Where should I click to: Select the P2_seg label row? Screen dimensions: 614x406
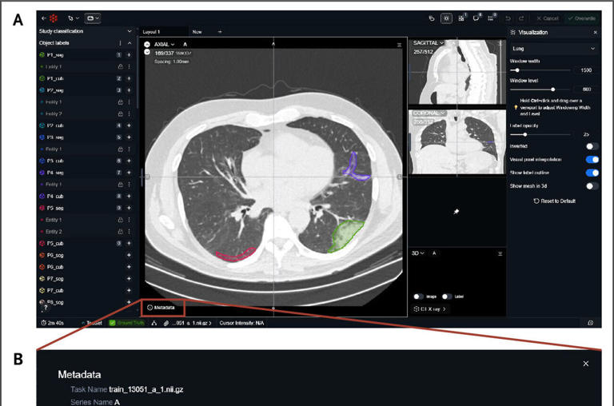tap(86, 90)
